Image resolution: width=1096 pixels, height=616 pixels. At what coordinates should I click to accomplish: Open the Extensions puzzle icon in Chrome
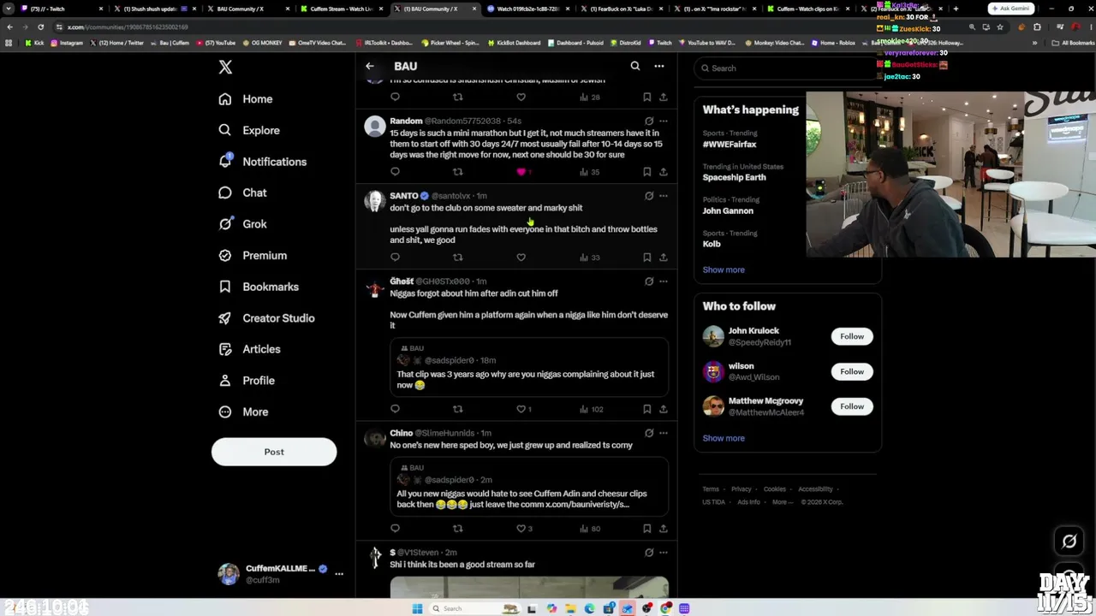point(1037,27)
